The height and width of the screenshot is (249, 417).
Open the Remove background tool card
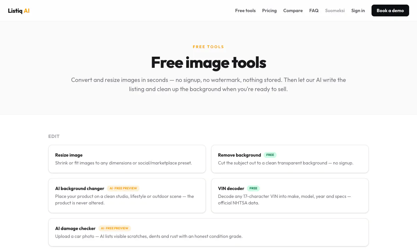pyautogui.click(x=290, y=159)
